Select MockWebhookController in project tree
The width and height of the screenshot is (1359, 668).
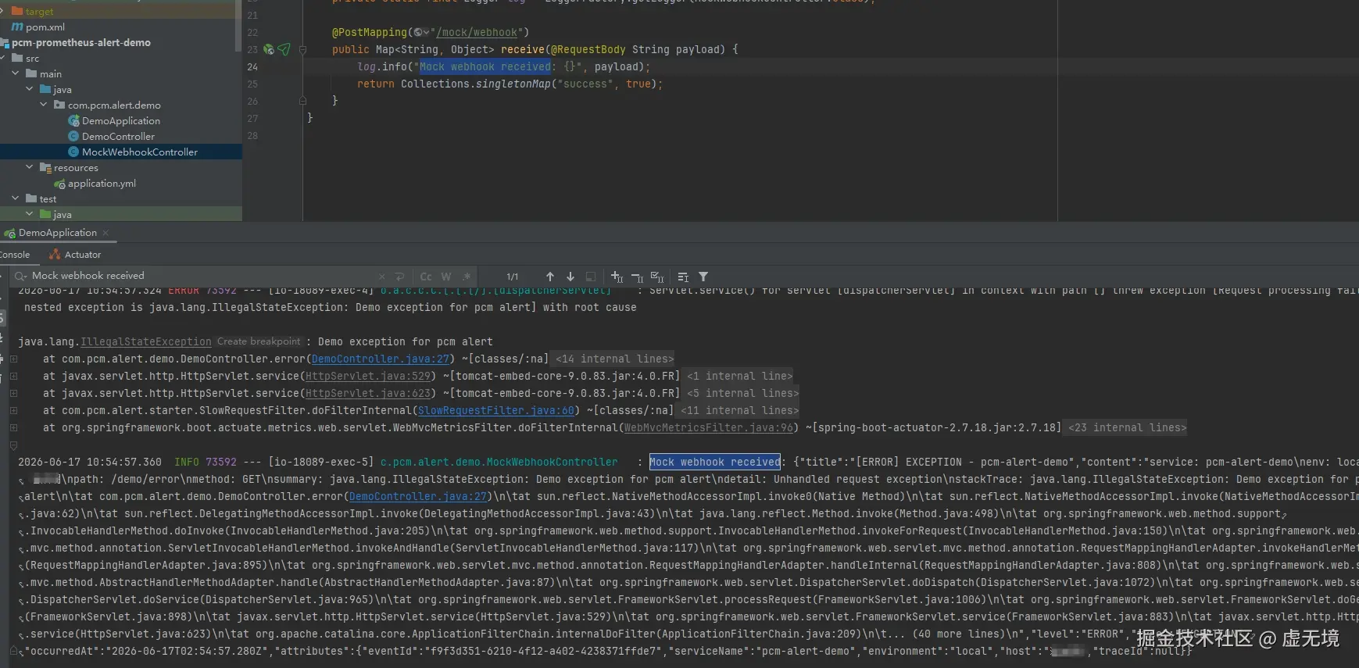coord(139,152)
